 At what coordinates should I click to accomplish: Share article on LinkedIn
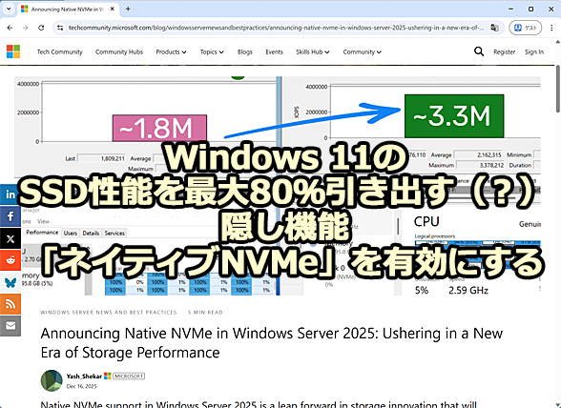(x=10, y=194)
